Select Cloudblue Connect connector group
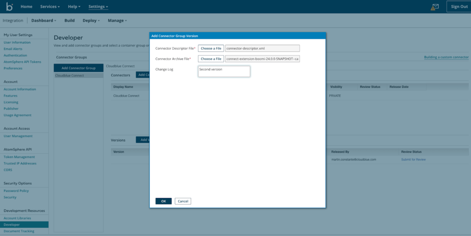 pyautogui.click(x=78, y=75)
